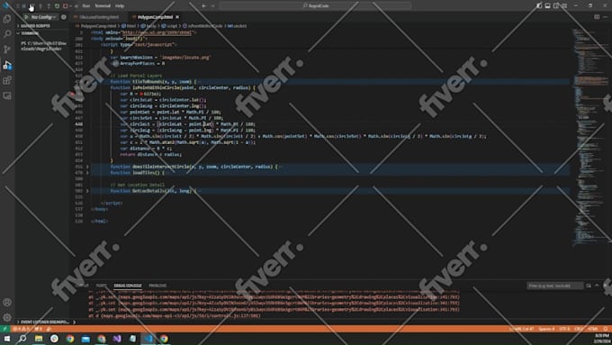
Task: Split the editor to the right
Action: (x=597, y=17)
